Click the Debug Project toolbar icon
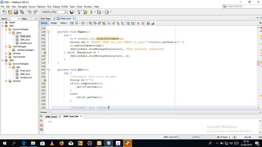 tap(99, 12)
